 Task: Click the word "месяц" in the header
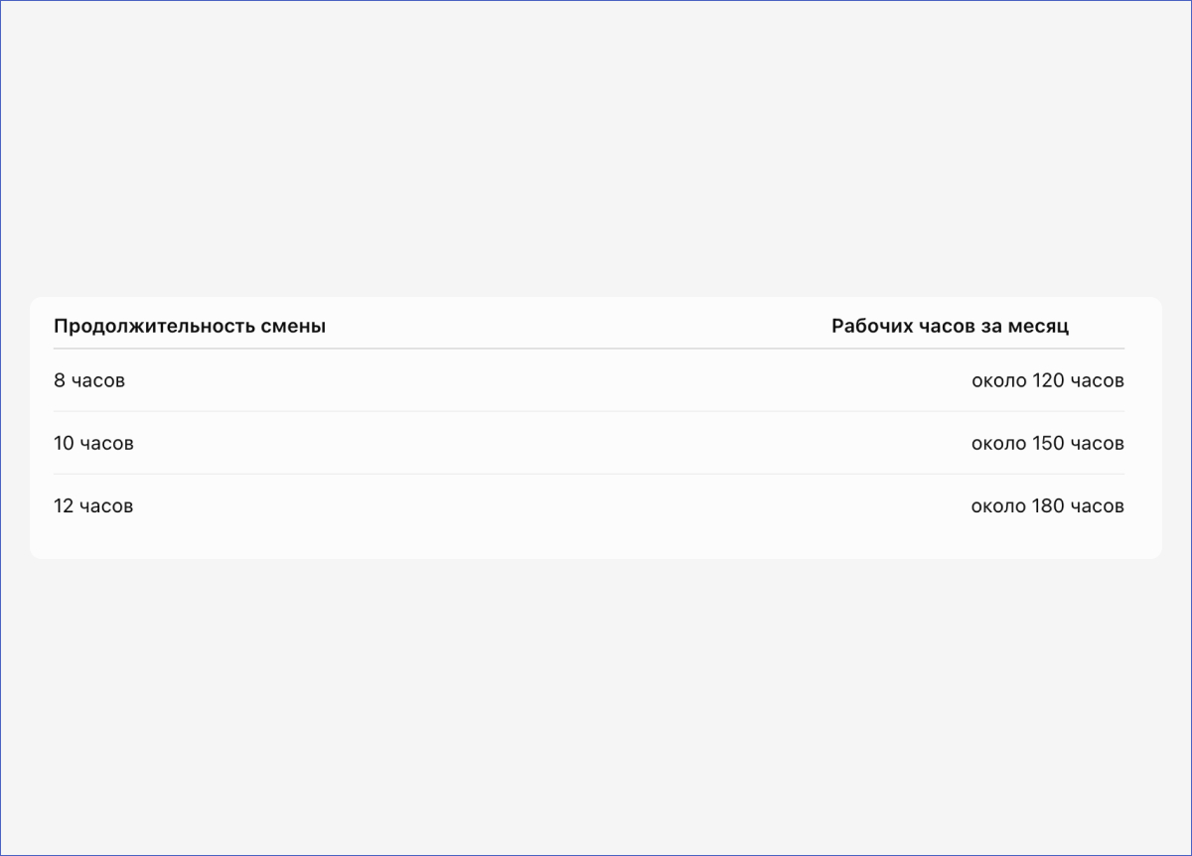(1039, 327)
